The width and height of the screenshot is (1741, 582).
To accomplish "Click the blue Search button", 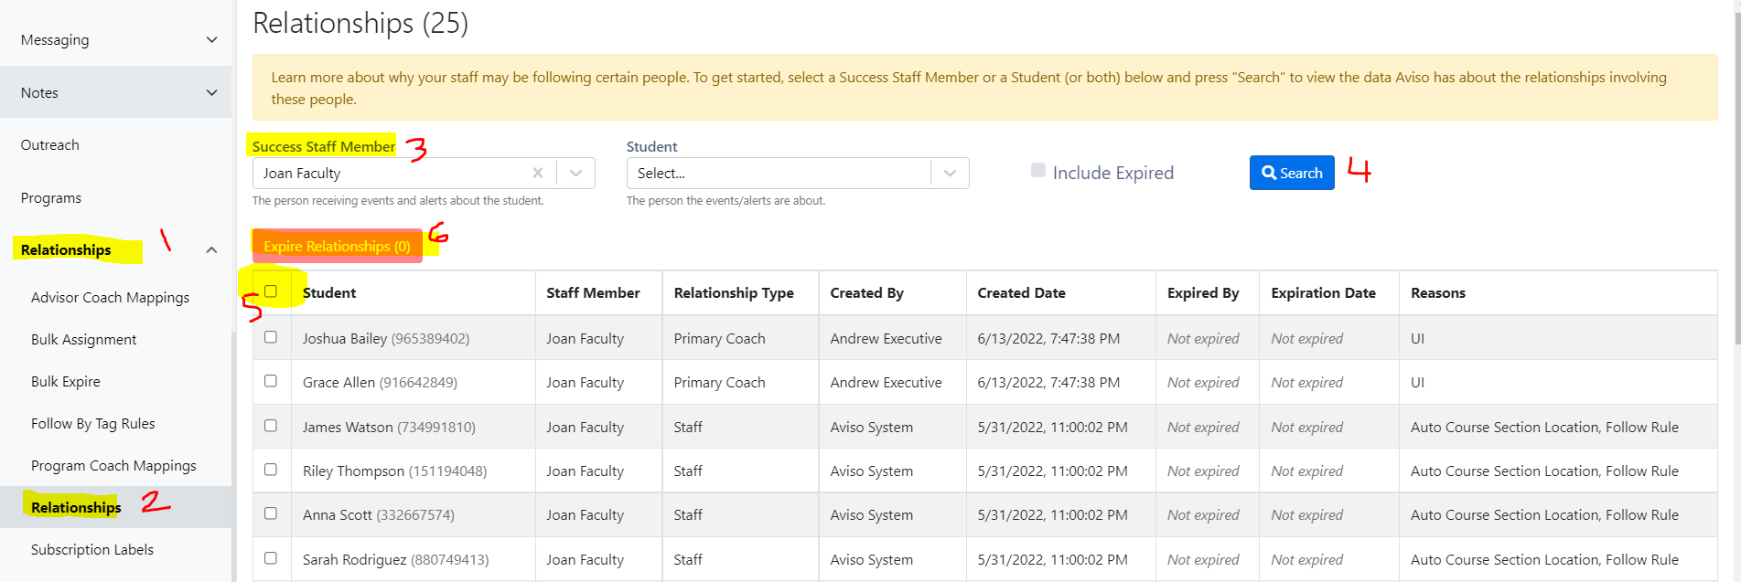I will pos(1292,173).
